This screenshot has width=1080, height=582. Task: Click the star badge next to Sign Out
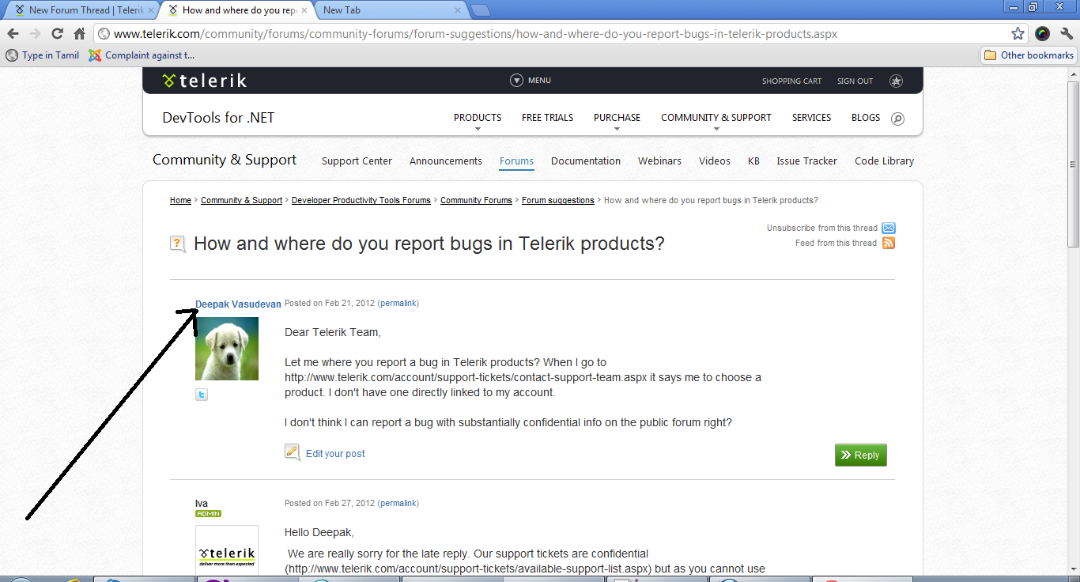coord(896,81)
